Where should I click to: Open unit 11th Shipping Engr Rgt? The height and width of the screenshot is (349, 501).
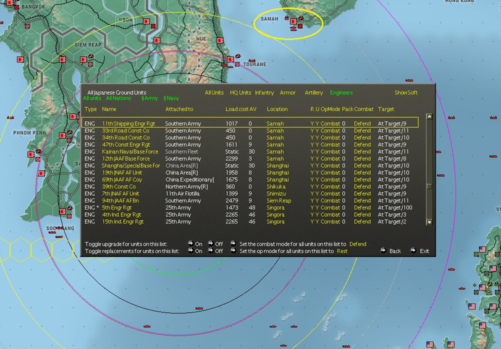click(x=128, y=123)
